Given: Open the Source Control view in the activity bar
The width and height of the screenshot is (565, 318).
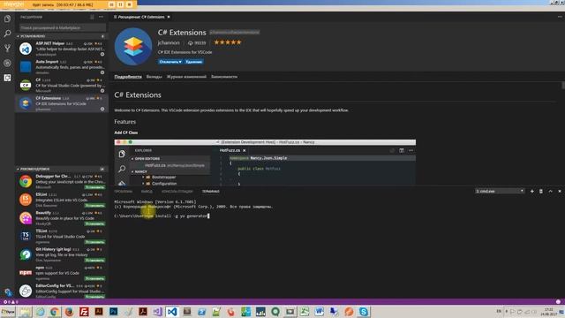Looking at the screenshot, I should click(7, 49).
